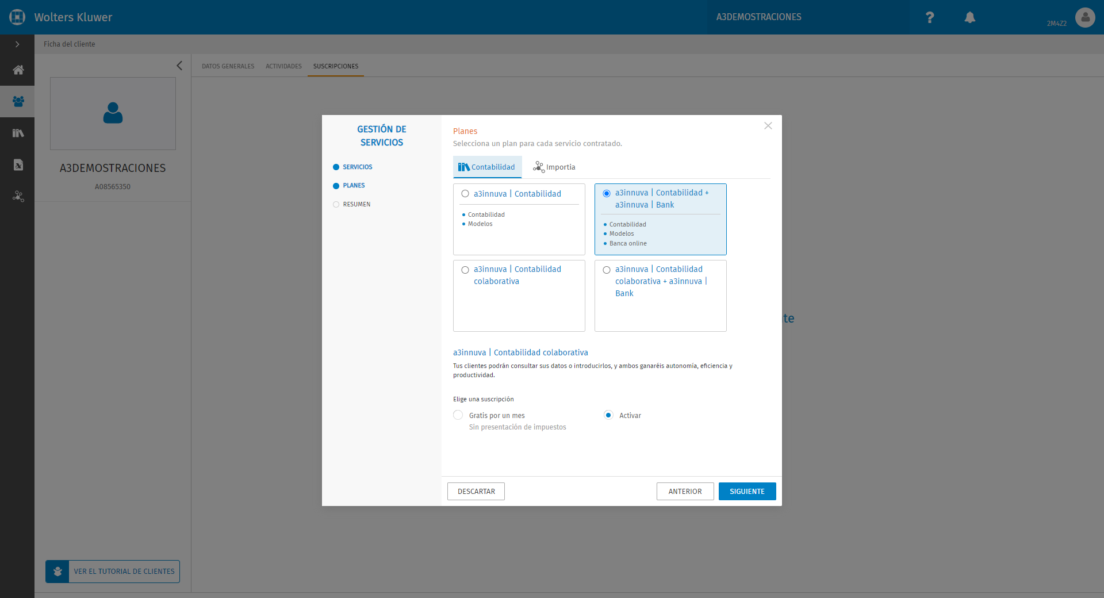Close the Gestión de Servicios dialog
The image size is (1104, 598).
click(x=768, y=125)
